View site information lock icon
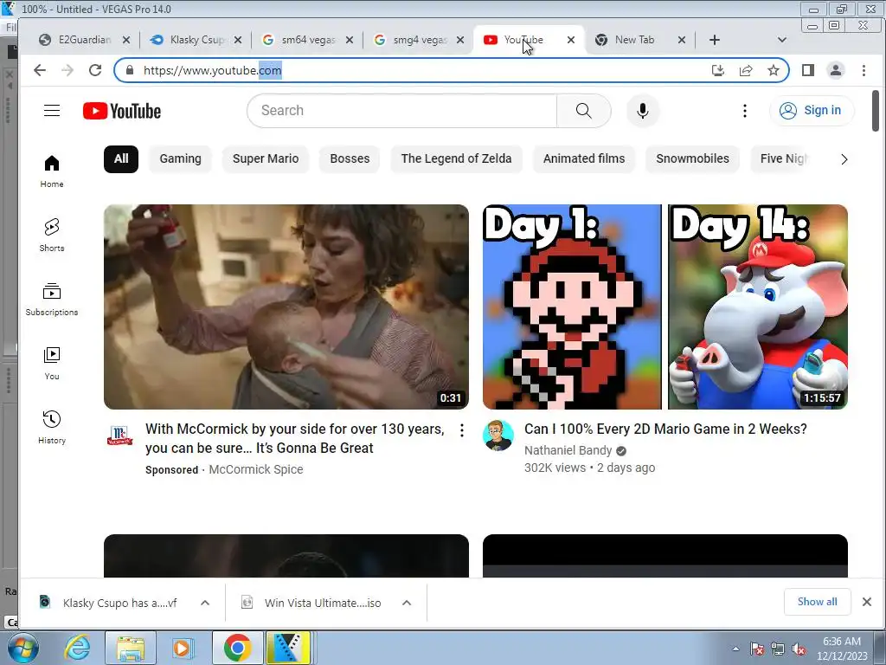Viewport: 886px width, 665px height. point(130,70)
